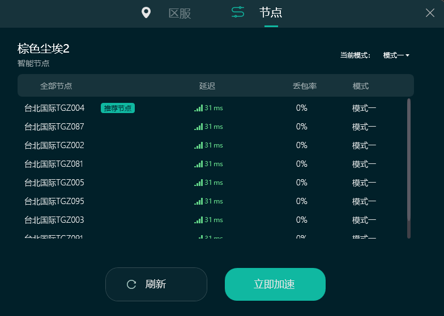
Task: Click the 全部节点 column header
Action: tap(56, 86)
